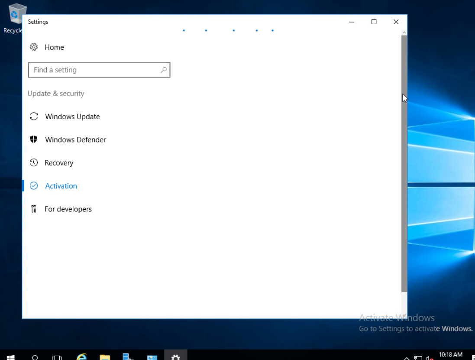Viewport: 475px width, 360px height.
Task: Open File Explorer from the taskbar
Action: click(x=105, y=357)
